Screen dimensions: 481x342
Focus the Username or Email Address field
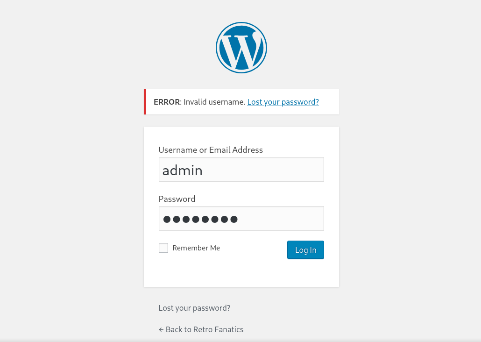(241, 170)
